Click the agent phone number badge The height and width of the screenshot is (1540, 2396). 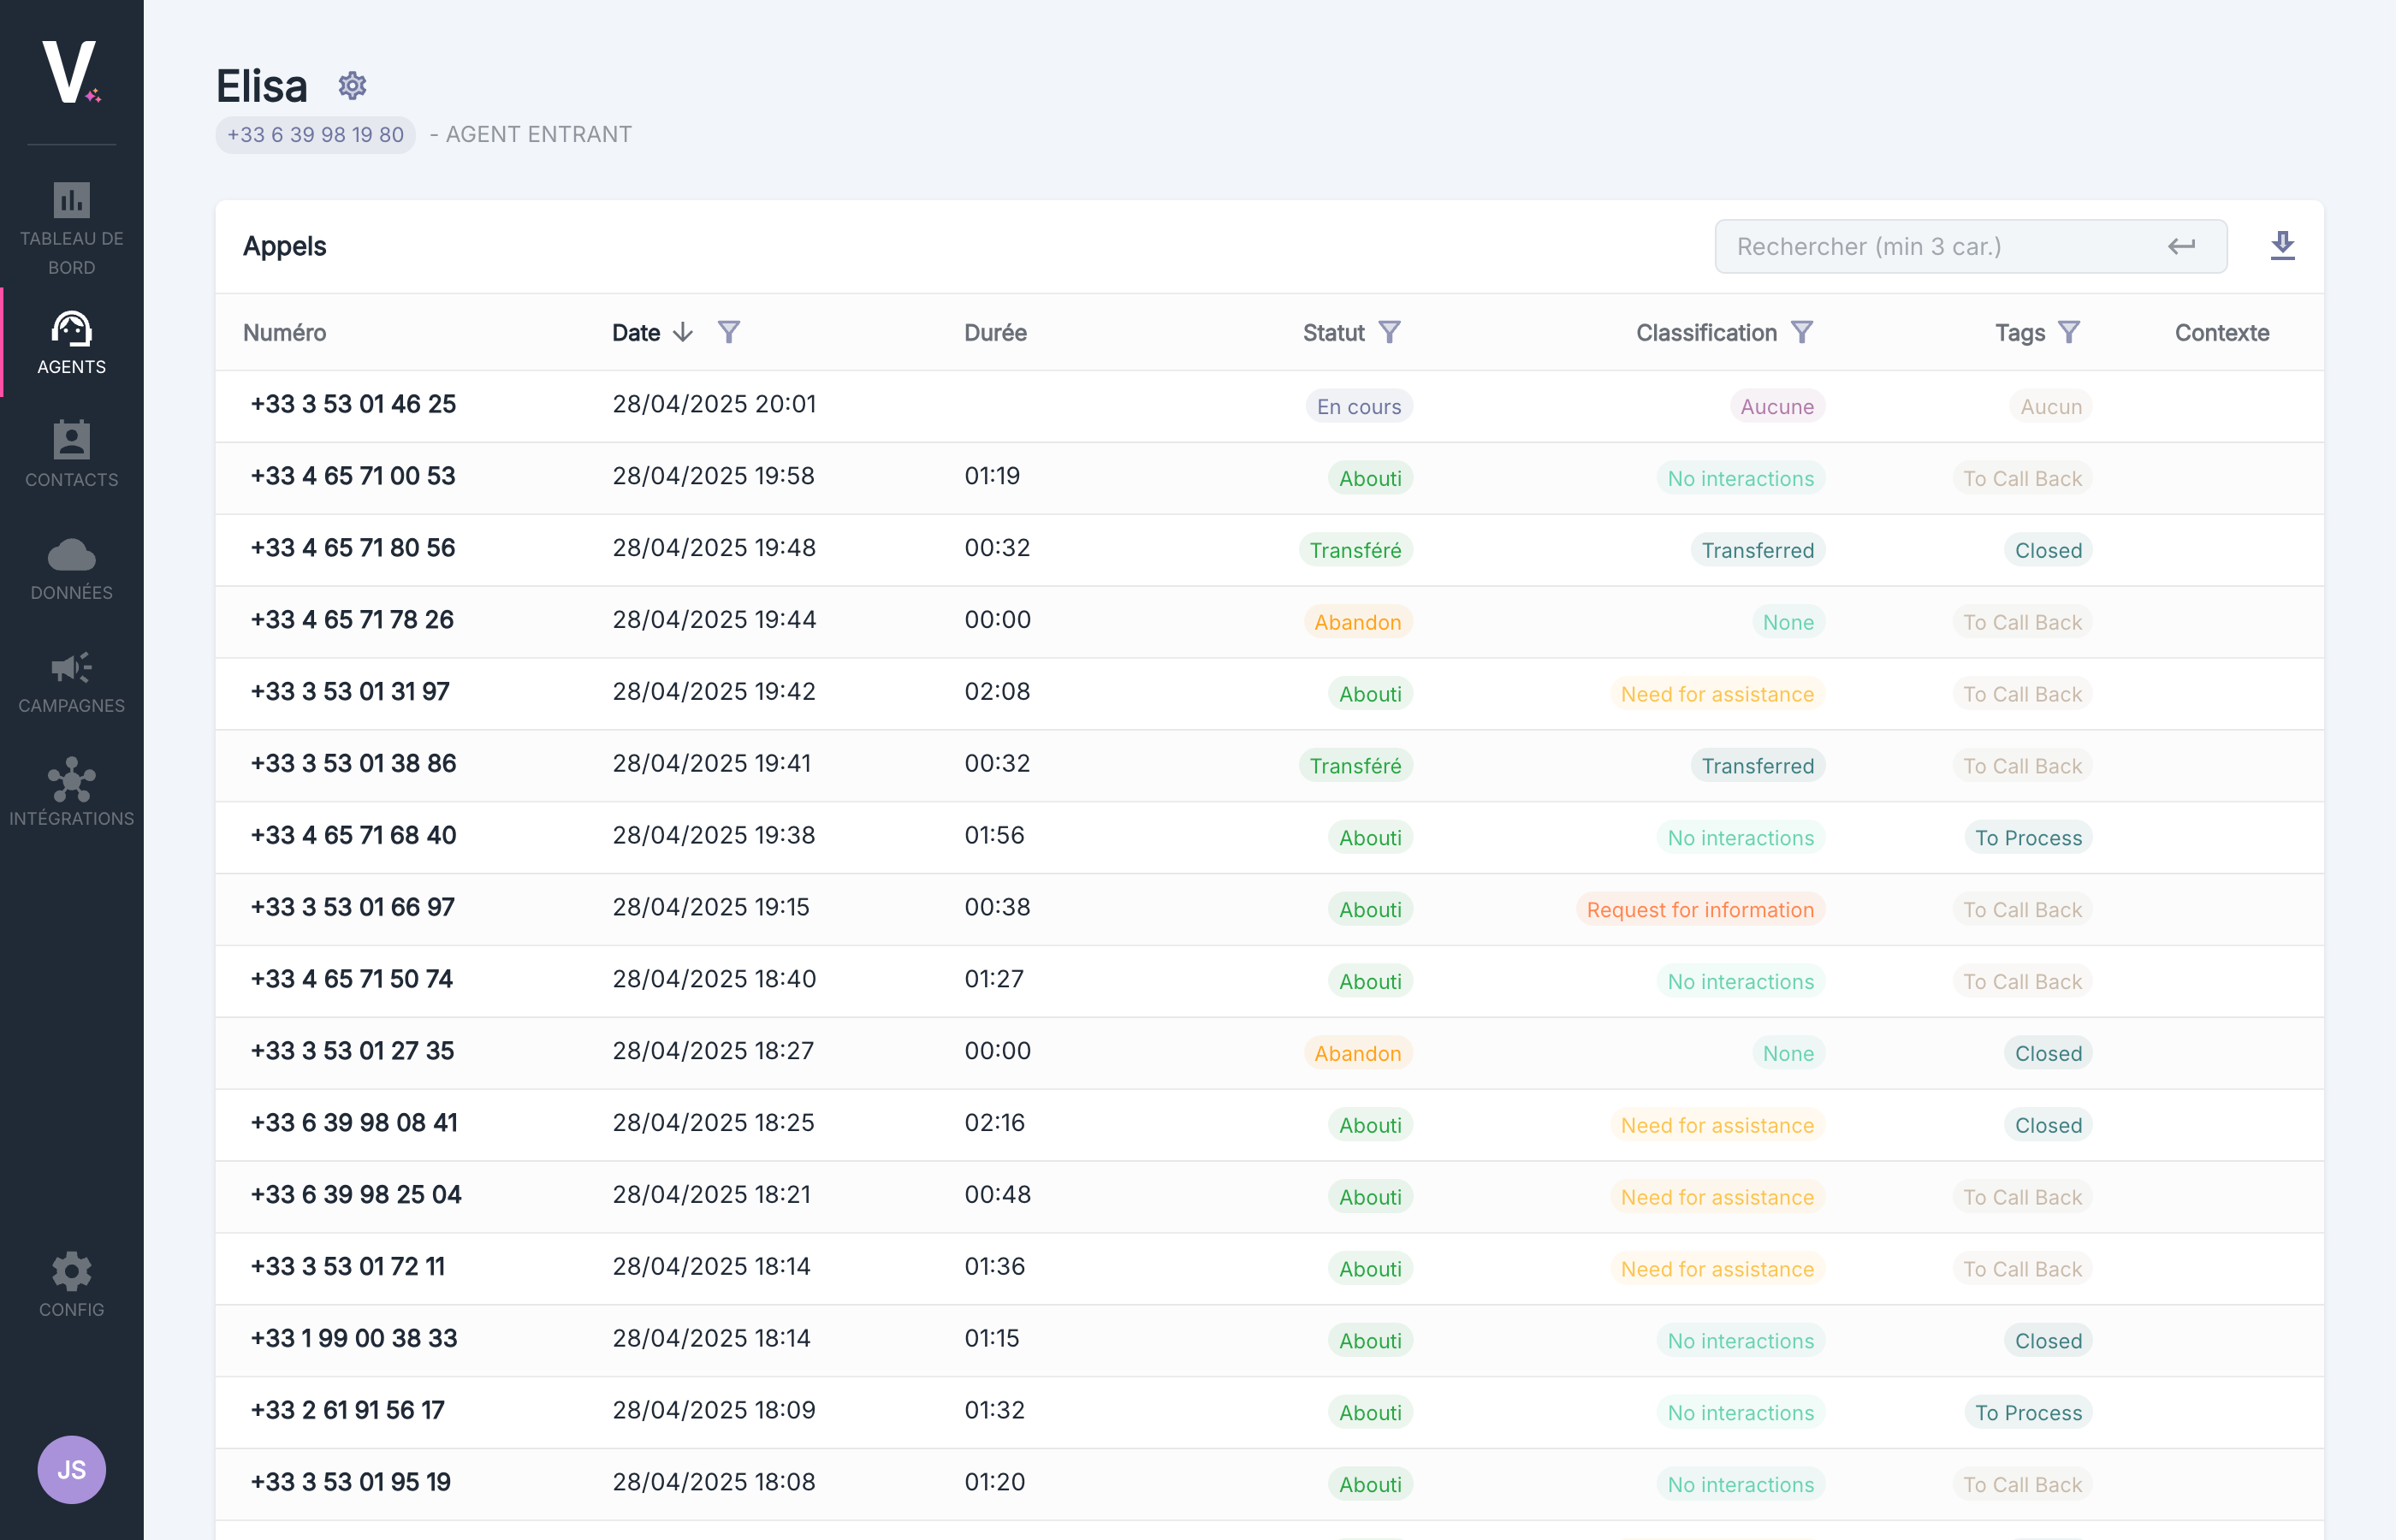coord(315,135)
